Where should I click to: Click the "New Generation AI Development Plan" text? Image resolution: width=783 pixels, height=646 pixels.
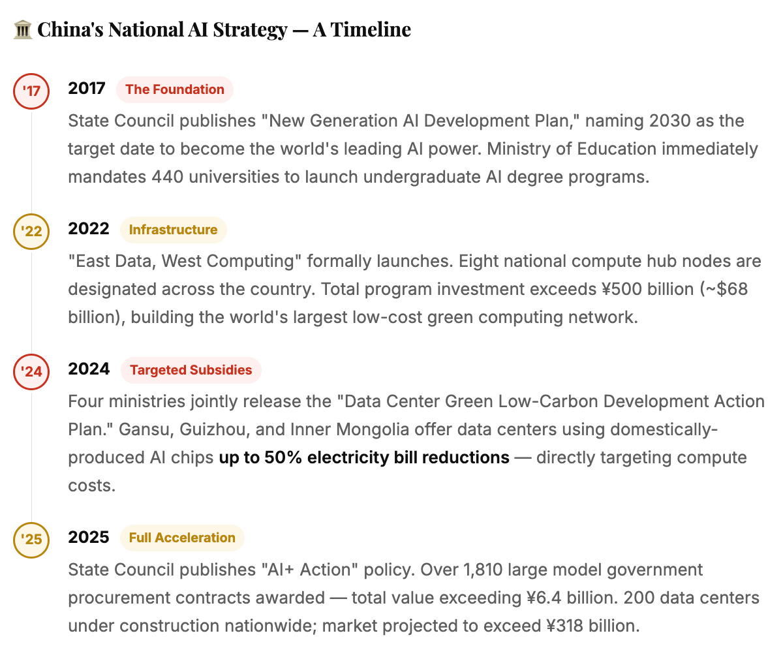(412, 121)
